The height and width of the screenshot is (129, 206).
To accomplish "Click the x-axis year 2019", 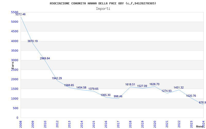I will [143, 124].
